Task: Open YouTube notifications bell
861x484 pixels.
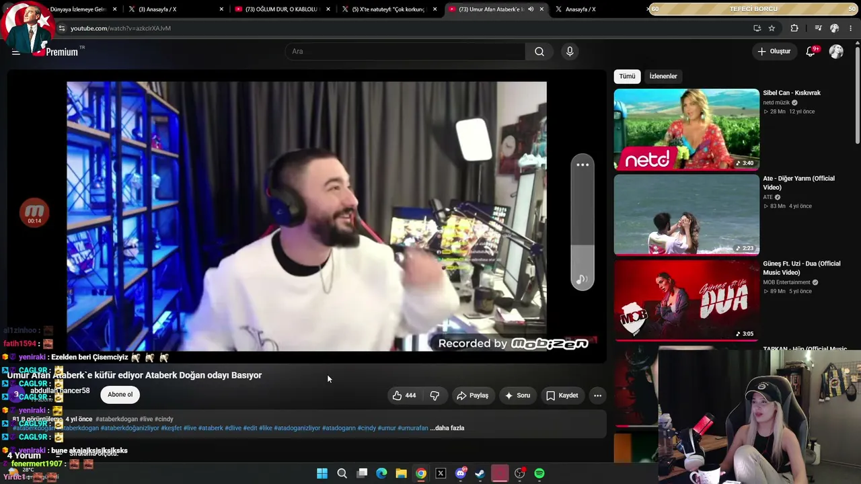Action: [811, 52]
